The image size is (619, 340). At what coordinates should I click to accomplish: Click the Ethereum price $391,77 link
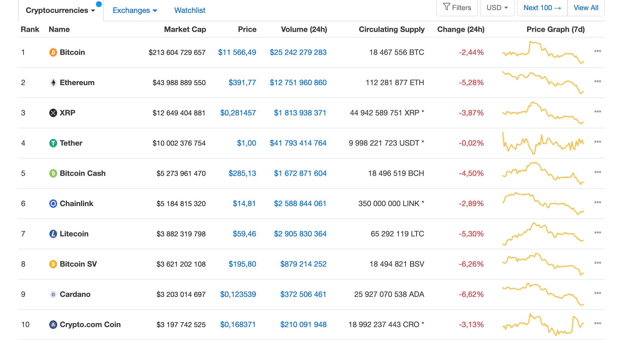click(x=242, y=83)
